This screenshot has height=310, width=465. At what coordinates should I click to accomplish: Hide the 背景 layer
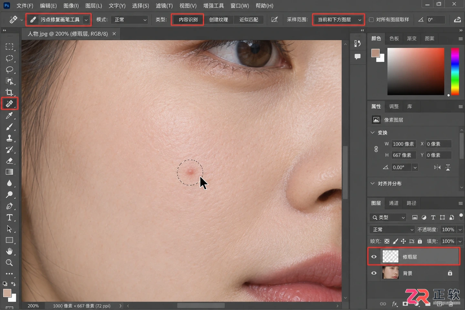click(374, 273)
